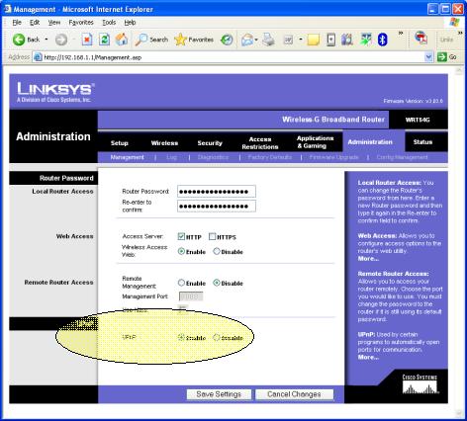Stop loading the page with red X
The image size is (467, 421).
[x=87, y=40]
